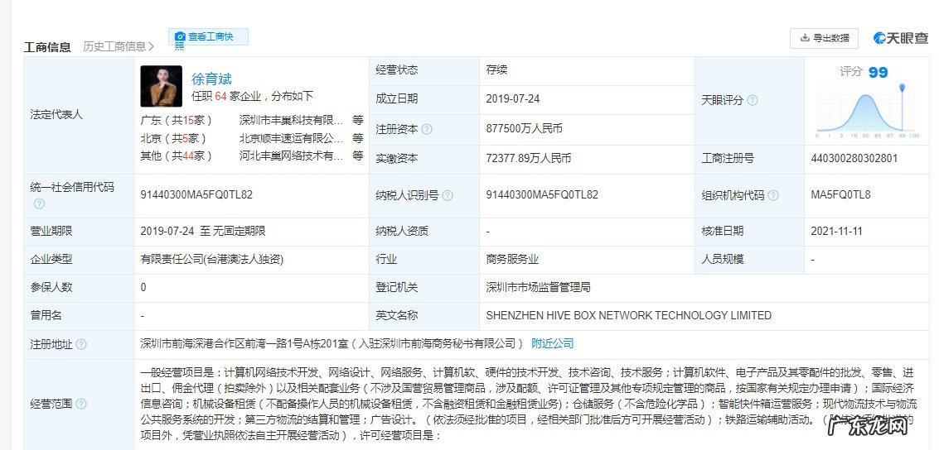
Task: Click 北京（共5家）entry
Action: click(174, 138)
